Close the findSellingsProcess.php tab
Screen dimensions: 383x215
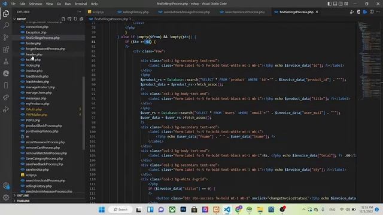coord(317,12)
